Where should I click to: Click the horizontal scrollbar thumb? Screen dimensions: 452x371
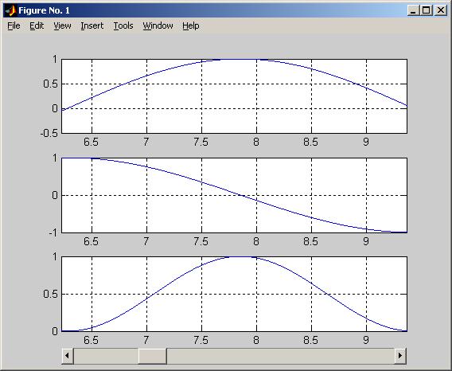[152, 356]
